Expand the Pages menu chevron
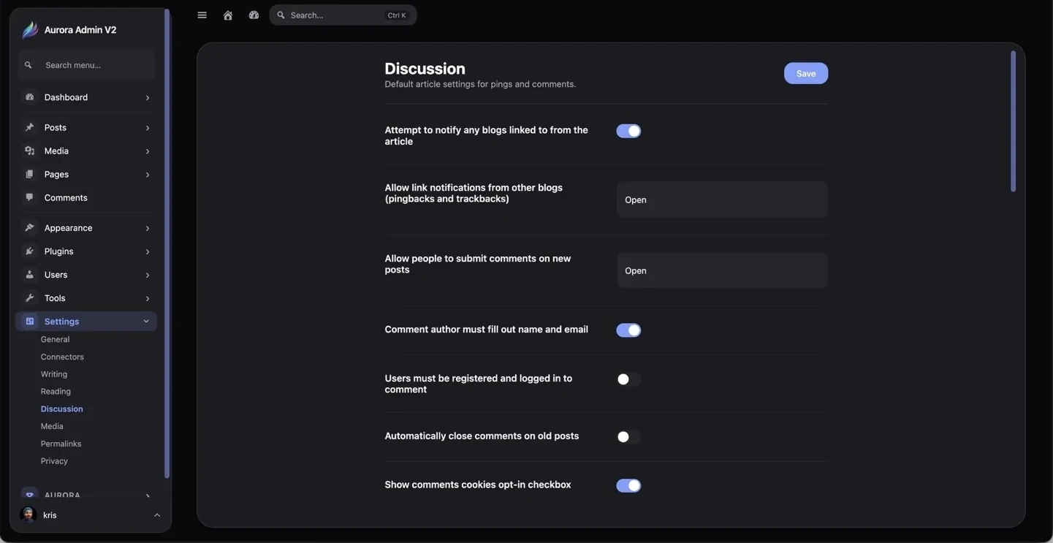 click(x=148, y=175)
